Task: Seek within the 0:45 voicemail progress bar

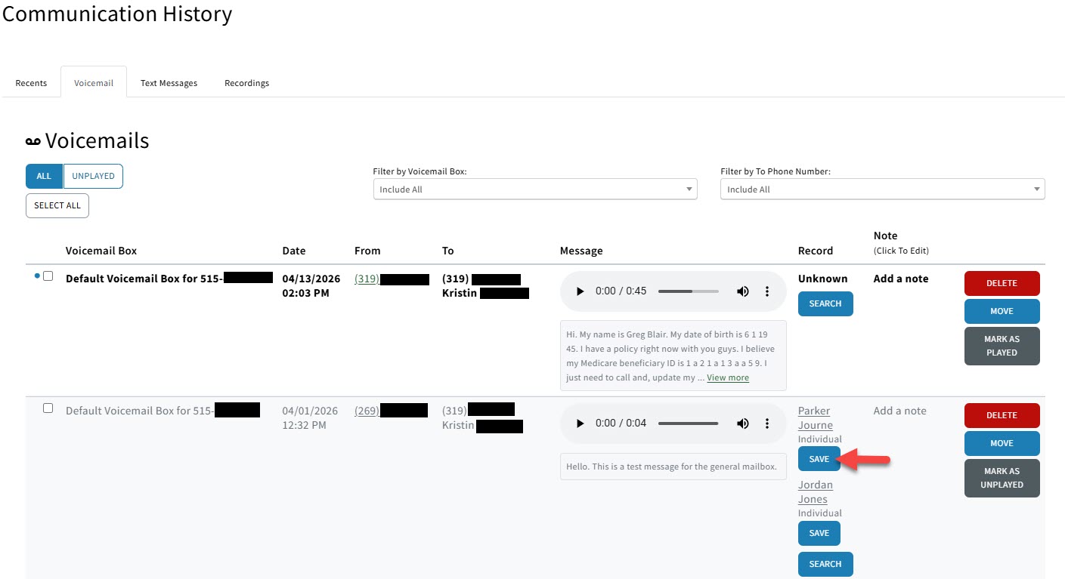Action: [x=688, y=291]
